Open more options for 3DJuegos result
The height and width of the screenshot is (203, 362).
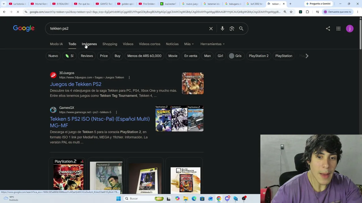129,78
